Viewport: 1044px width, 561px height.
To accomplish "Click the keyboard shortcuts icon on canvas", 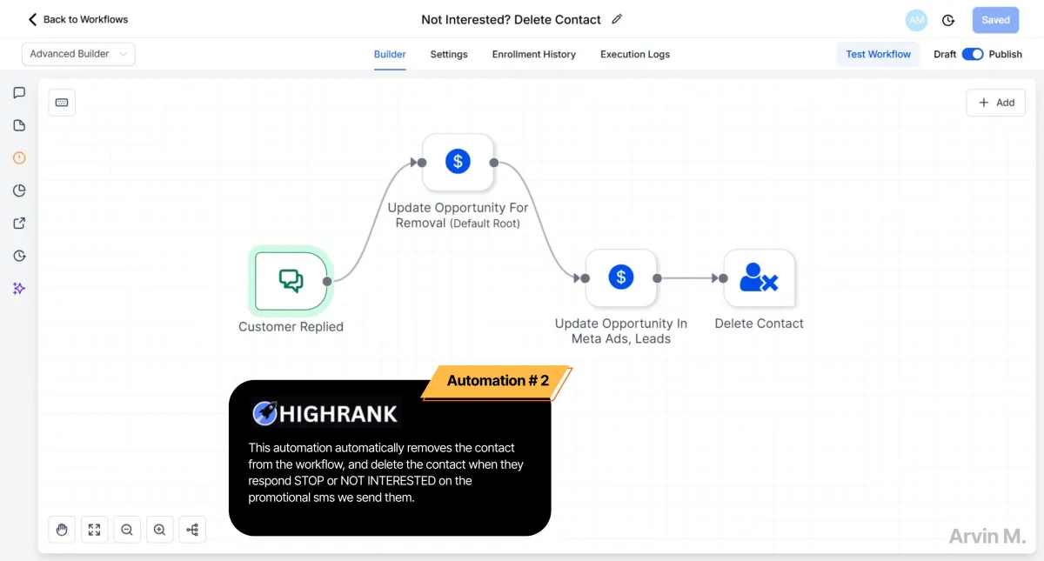I will point(62,103).
